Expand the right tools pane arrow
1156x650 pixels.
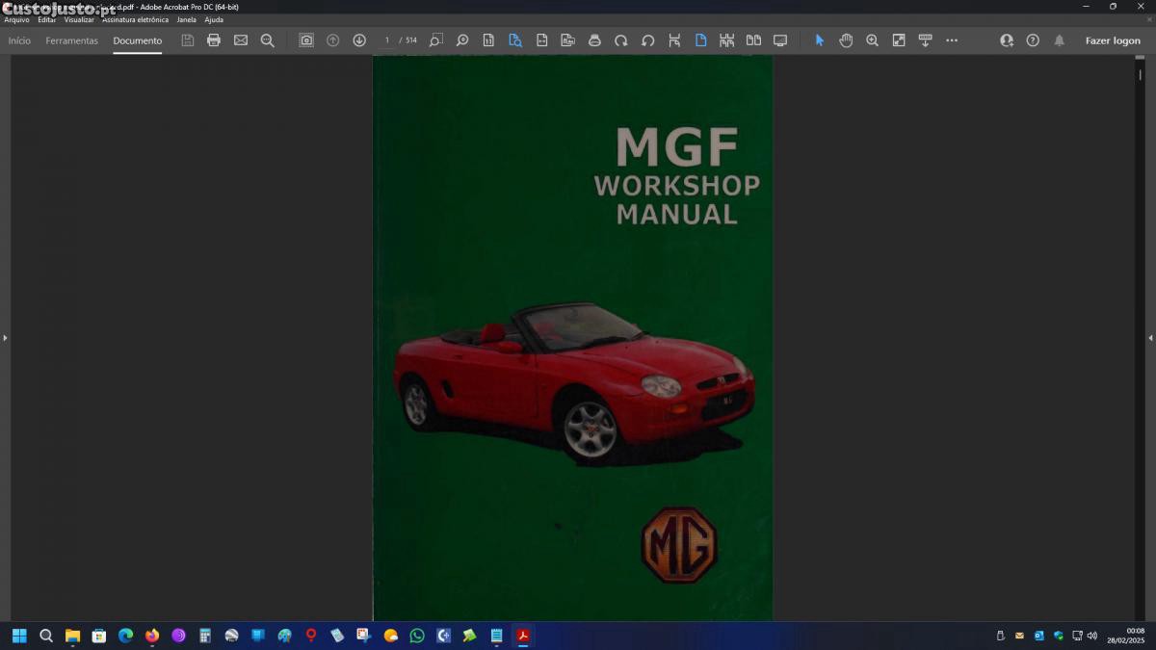tap(1150, 338)
